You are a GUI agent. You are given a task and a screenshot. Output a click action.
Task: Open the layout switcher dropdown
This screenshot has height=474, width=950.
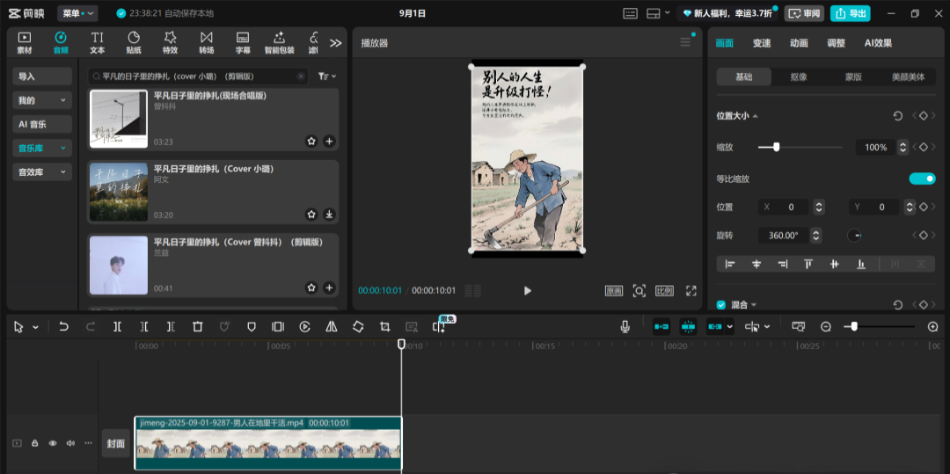[x=658, y=13]
